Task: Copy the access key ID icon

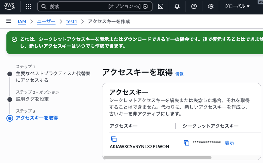Action: [114, 139]
